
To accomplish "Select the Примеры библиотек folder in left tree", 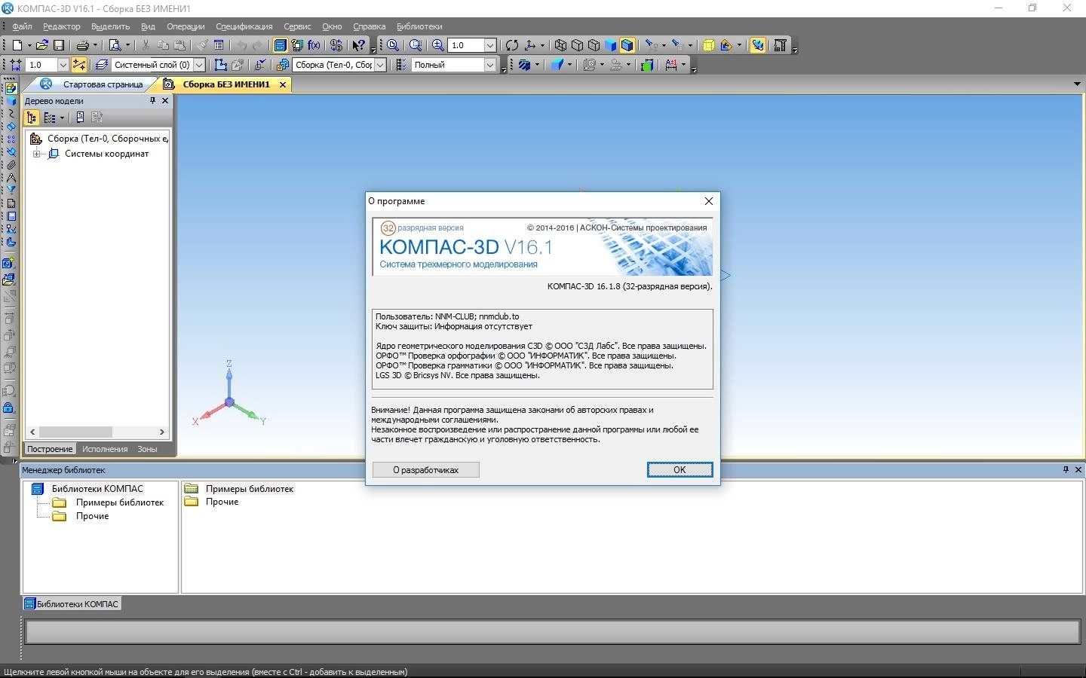I will [119, 502].
